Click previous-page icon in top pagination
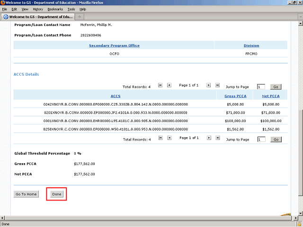303x227 pixels. (x=170, y=86)
